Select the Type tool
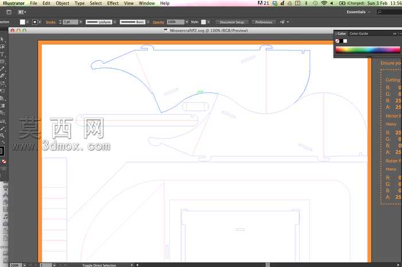 tap(2, 54)
